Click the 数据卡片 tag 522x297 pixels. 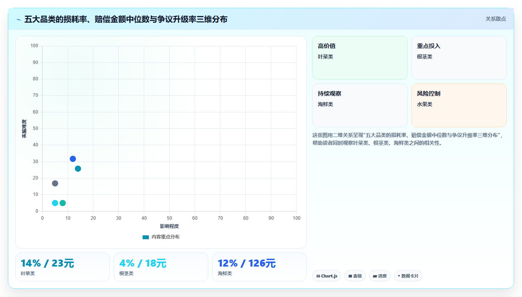[408, 276]
